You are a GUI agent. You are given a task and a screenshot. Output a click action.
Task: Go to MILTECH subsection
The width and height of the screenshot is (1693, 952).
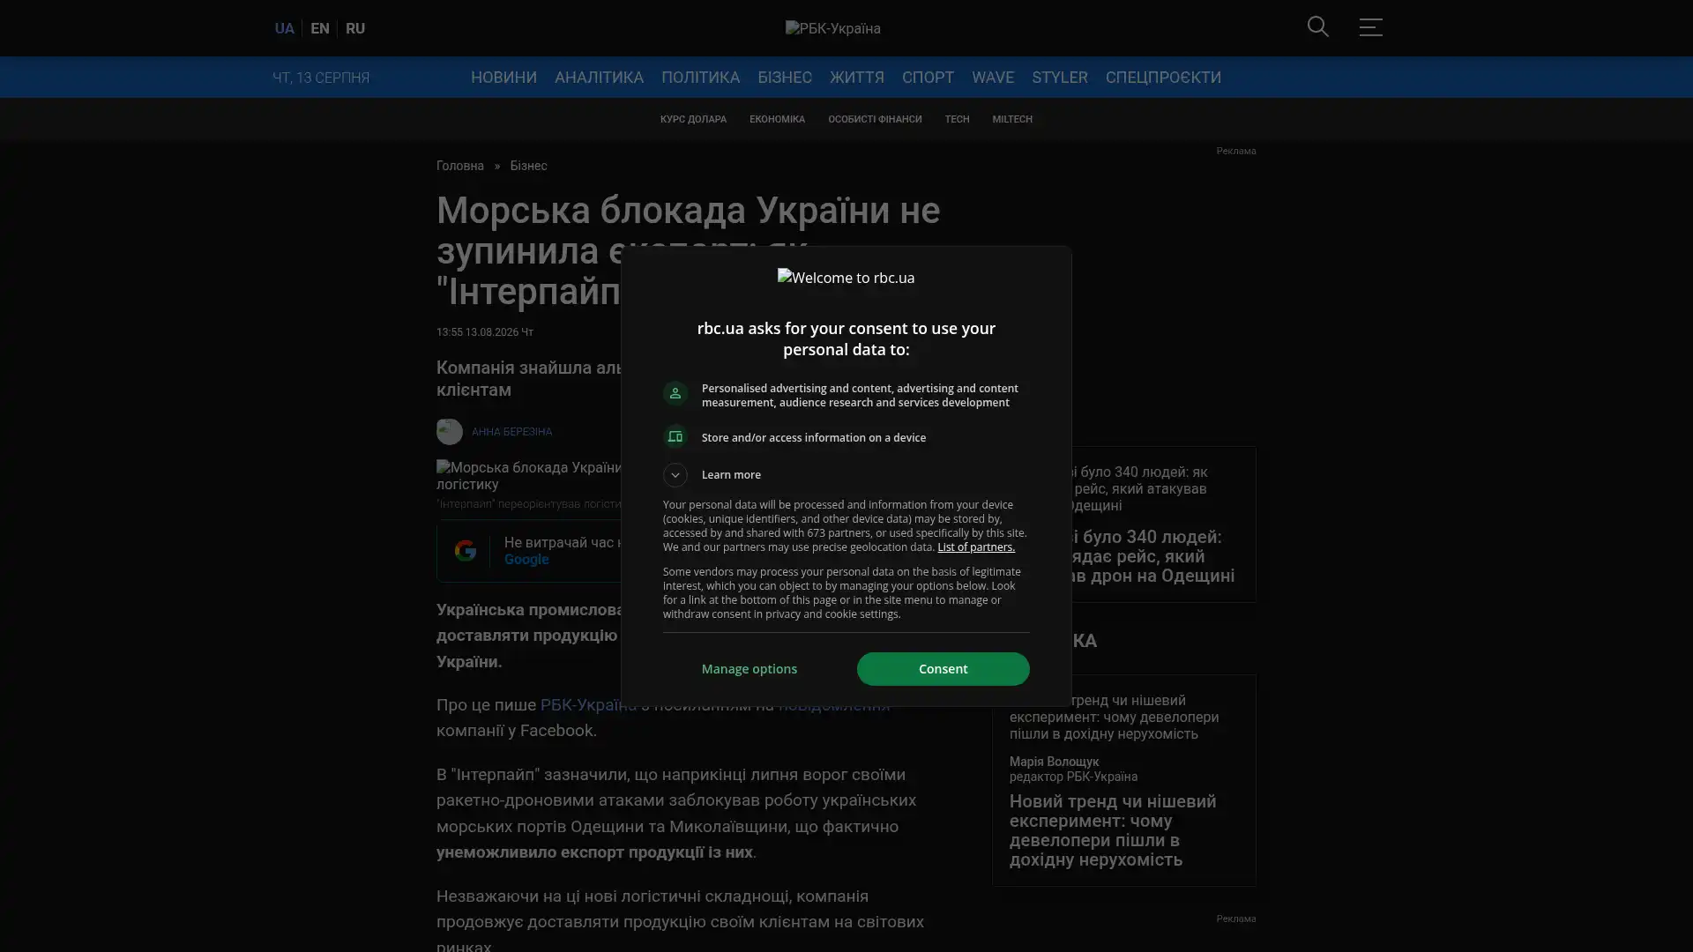click(x=1012, y=119)
